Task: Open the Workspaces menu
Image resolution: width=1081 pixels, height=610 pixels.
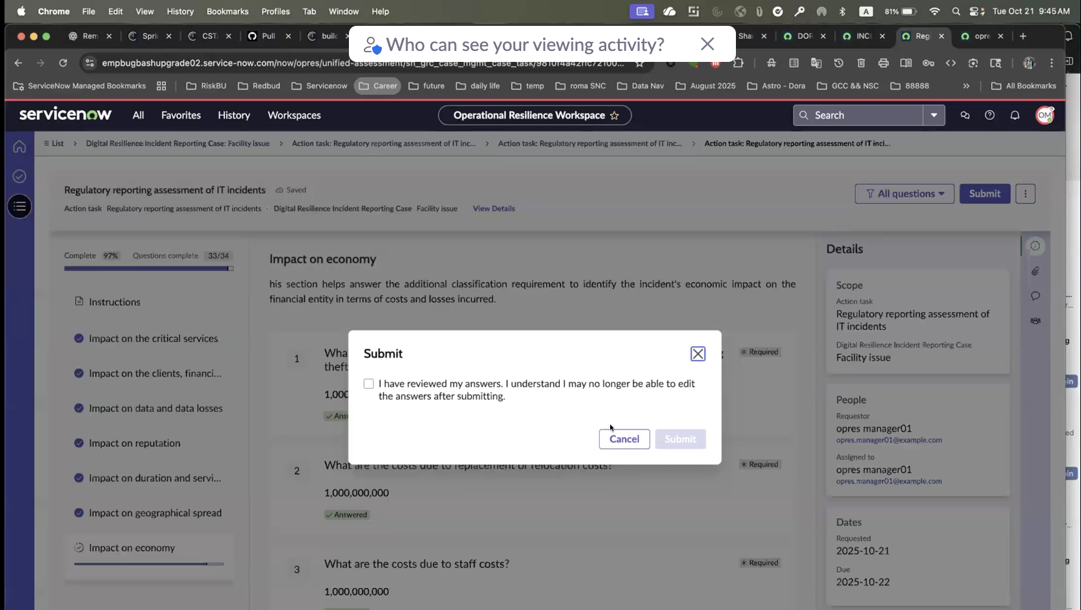Action: 294,115
